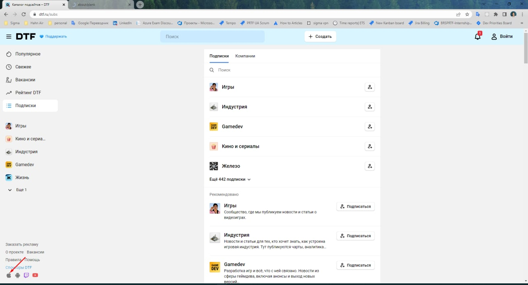This screenshot has height=285, width=528.
Task: Click the notifications bell icon
Action: [x=477, y=37]
